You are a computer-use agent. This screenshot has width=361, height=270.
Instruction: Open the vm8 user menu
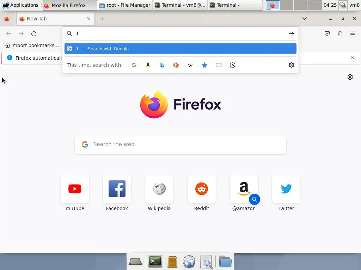pyautogui.click(x=354, y=5)
